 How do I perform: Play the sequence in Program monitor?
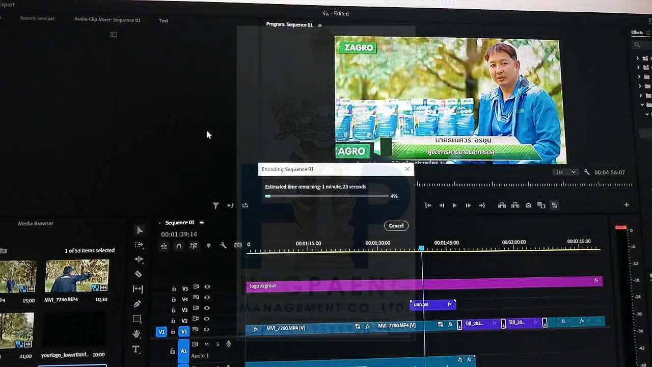click(454, 205)
